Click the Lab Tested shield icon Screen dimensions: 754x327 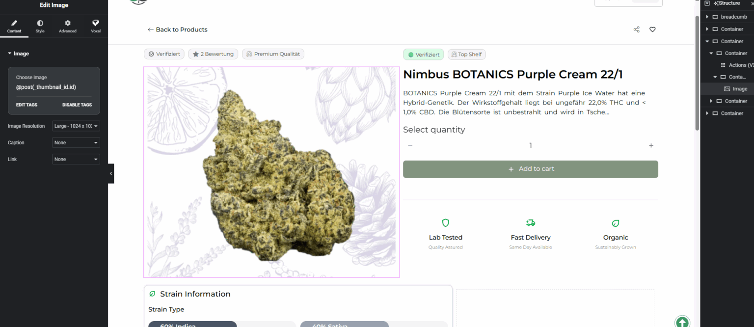click(x=446, y=223)
